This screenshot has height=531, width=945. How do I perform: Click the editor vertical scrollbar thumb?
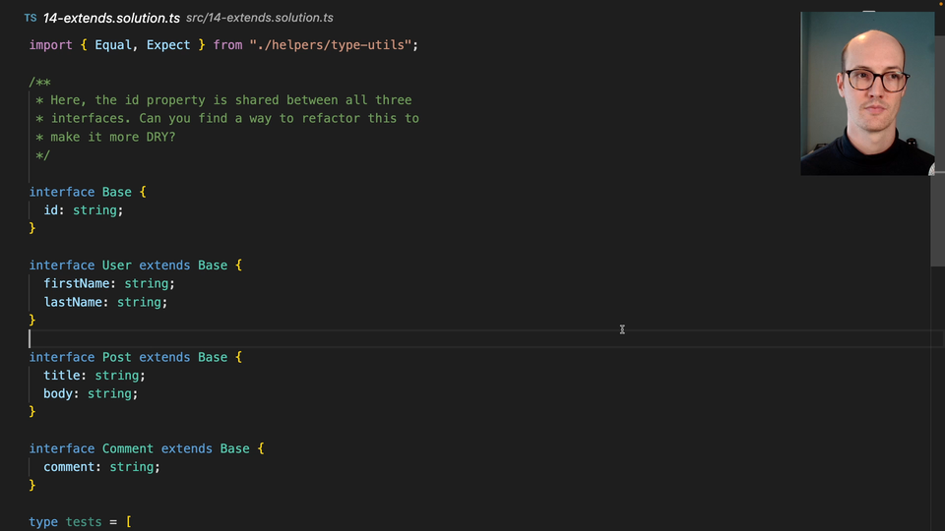pos(937,221)
